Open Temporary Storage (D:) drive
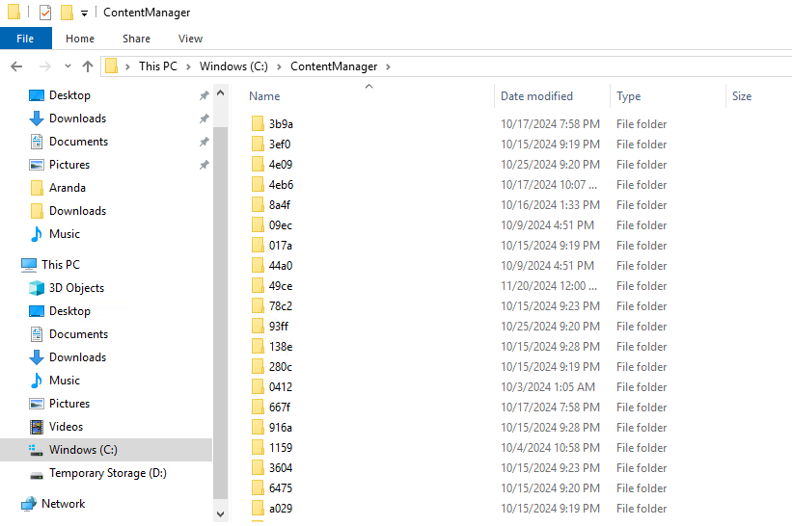 tap(108, 473)
